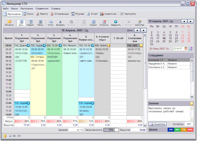Viewport: 197px width, 141px height.
Task: Click the date field showing 22.04.07
Action: click(178, 49)
